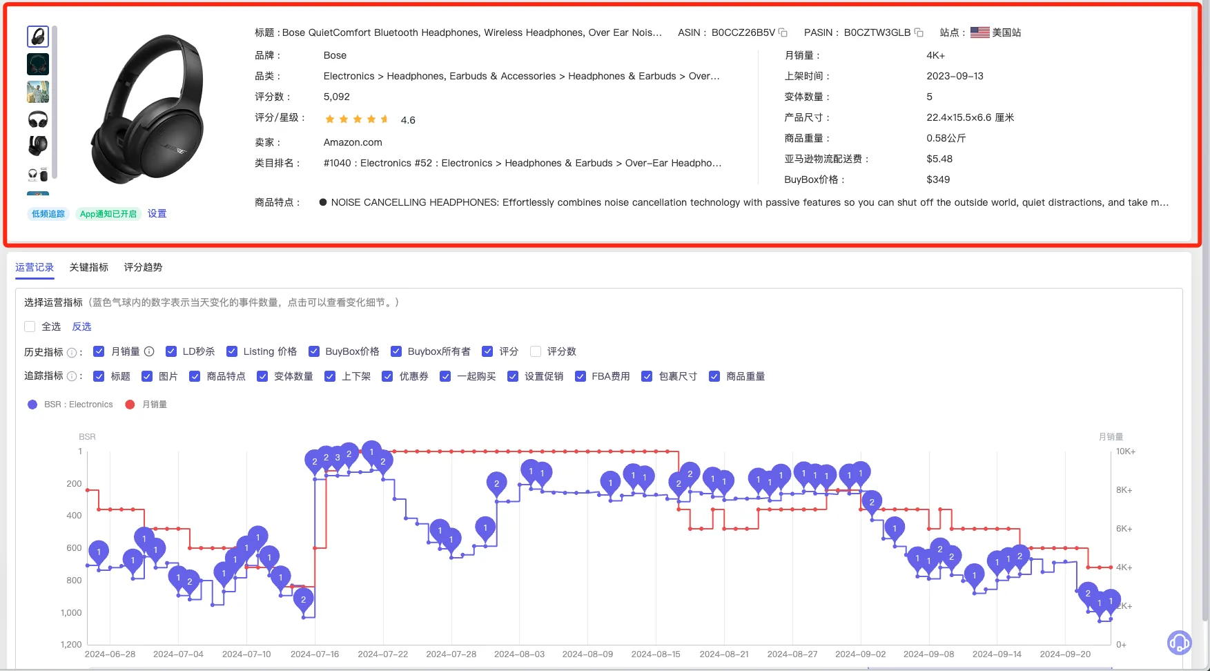1210x671 pixels.
Task: Select the fourth front-view headphone thumbnail
Action: [x=38, y=119]
